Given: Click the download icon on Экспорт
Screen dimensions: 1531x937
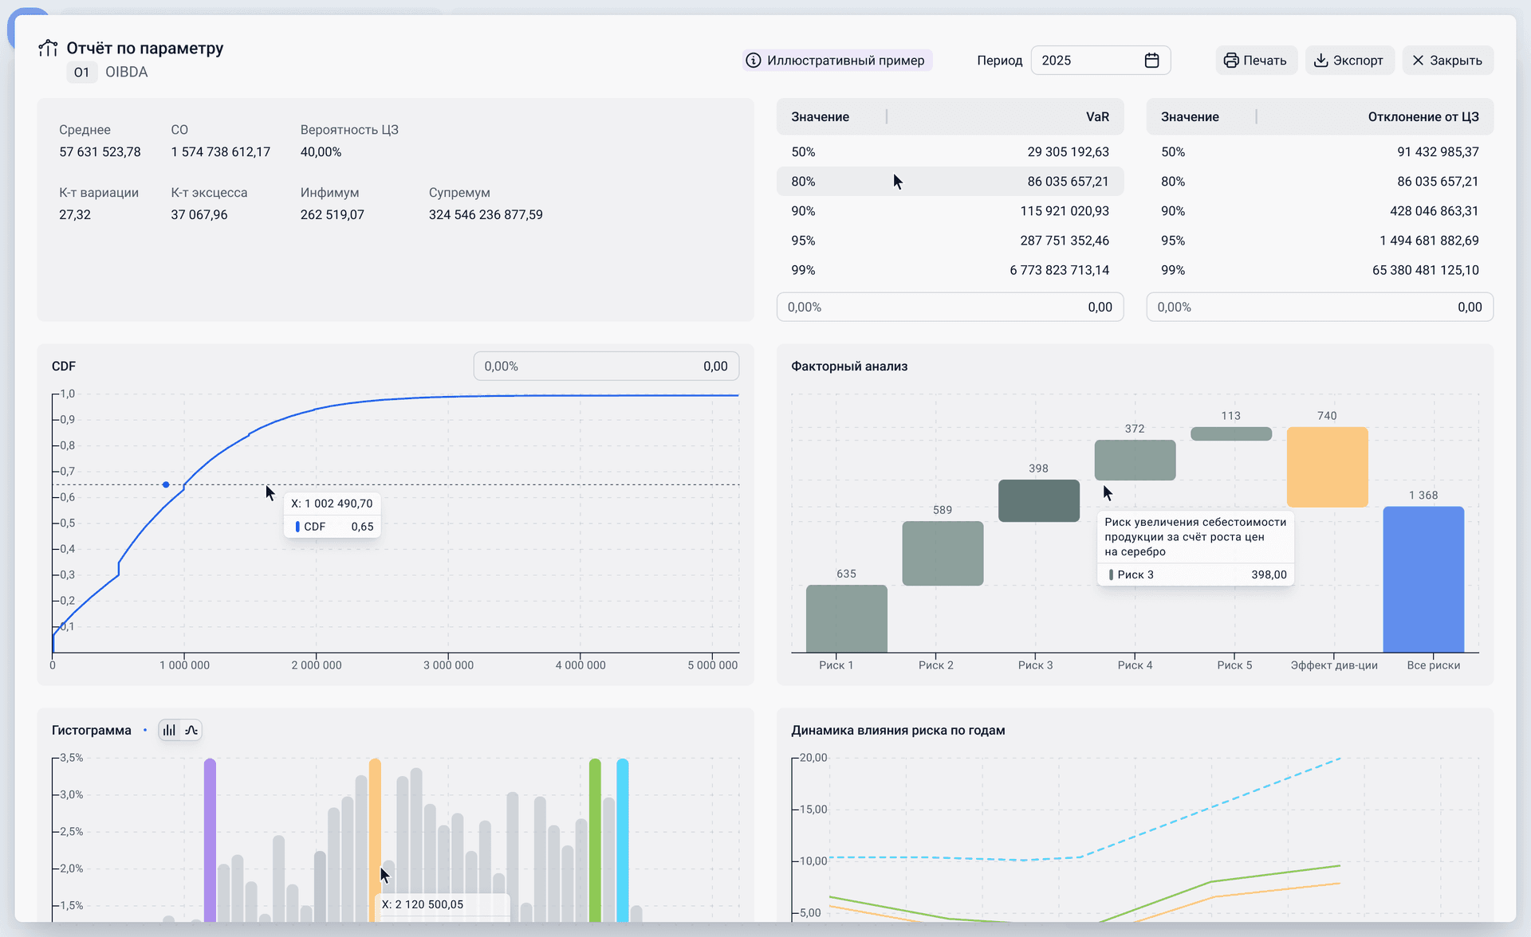Looking at the screenshot, I should (1321, 61).
